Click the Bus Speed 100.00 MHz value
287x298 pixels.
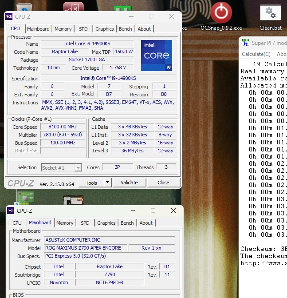63,143
